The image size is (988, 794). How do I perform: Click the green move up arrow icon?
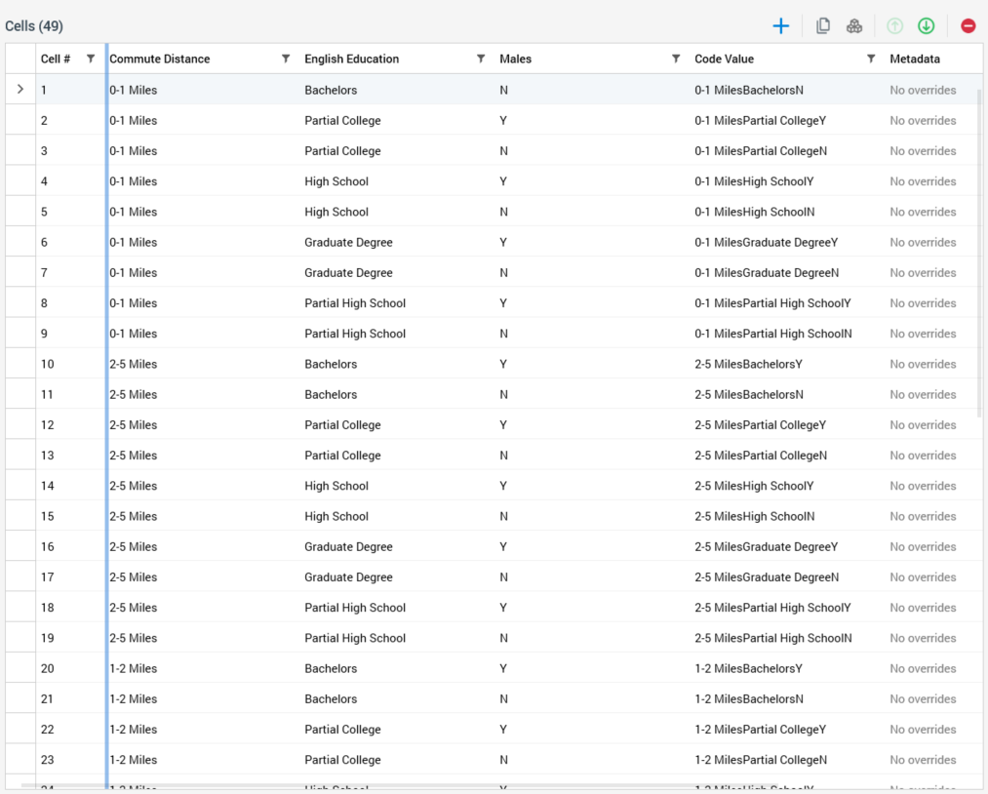click(x=894, y=26)
